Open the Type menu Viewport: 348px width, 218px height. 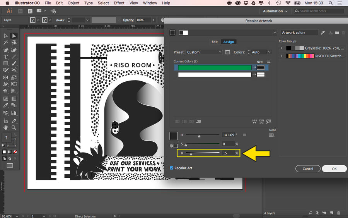click(x=88, y=3)
